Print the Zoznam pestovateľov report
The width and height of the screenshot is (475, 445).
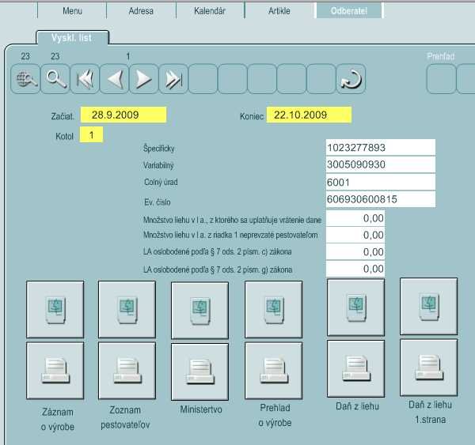coord(127,371)
